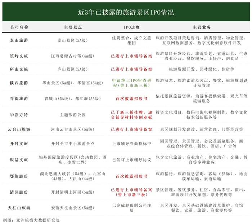Select company name 青都旅游
The width and height of the screenshot is (252, 224).
click(x=19, y=98)
